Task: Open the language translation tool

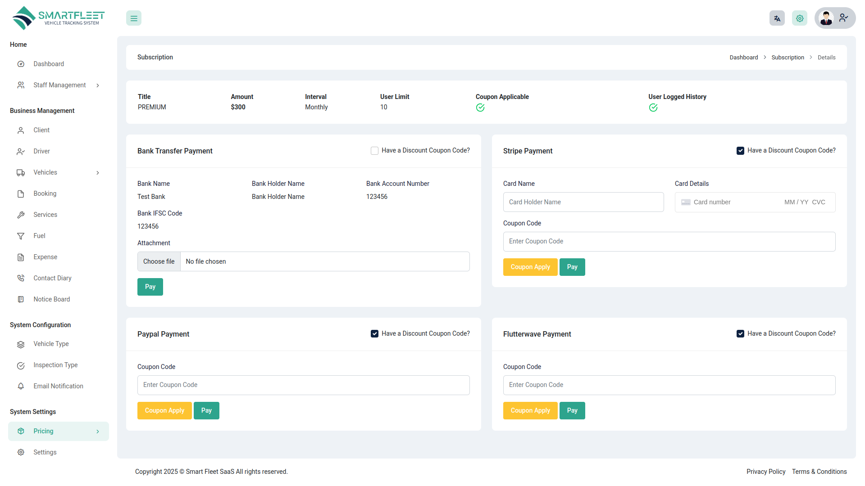Action: tap(777, 18)
